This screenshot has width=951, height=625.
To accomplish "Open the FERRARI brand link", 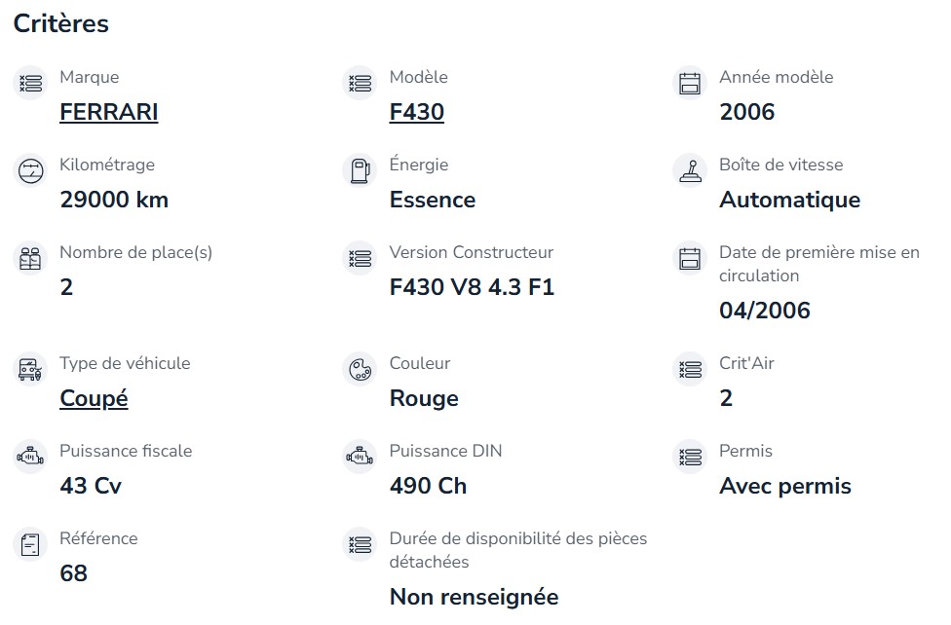I will point(108,112).
